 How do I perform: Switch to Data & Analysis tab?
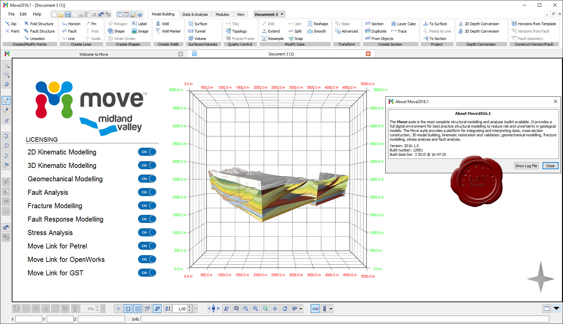point(195,14)
